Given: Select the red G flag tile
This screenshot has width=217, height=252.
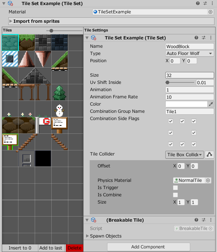Looking at the screenshot, I should point(43,125).
